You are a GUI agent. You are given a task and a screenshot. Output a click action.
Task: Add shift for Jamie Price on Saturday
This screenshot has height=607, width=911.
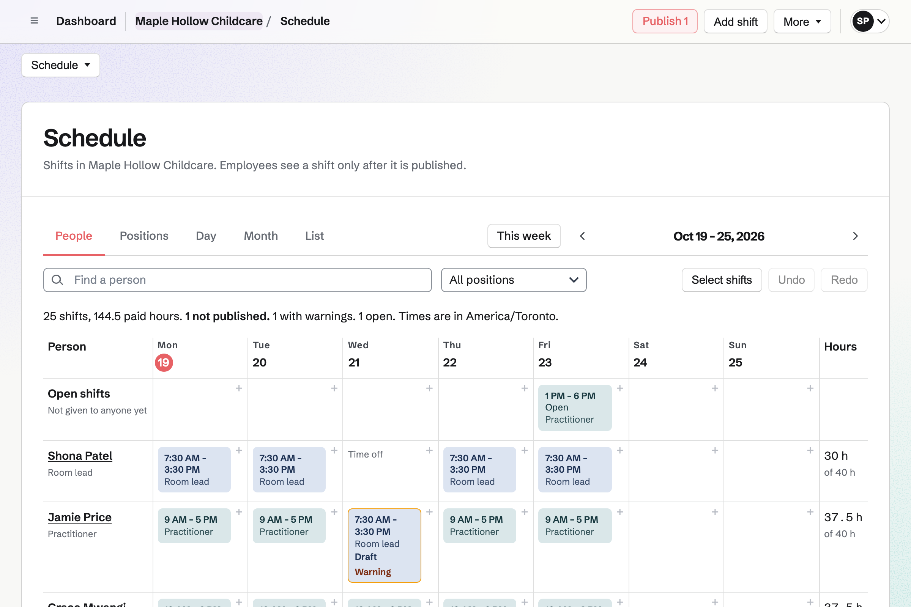715,512
